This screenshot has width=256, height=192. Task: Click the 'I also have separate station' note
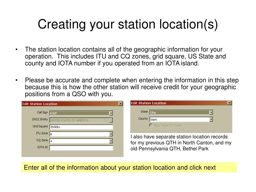click(x=181, y=143)
